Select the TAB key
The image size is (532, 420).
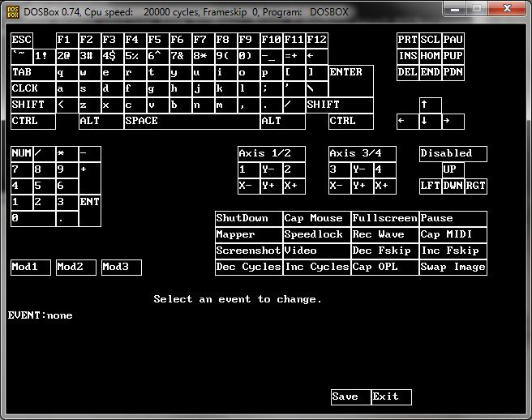33,73
